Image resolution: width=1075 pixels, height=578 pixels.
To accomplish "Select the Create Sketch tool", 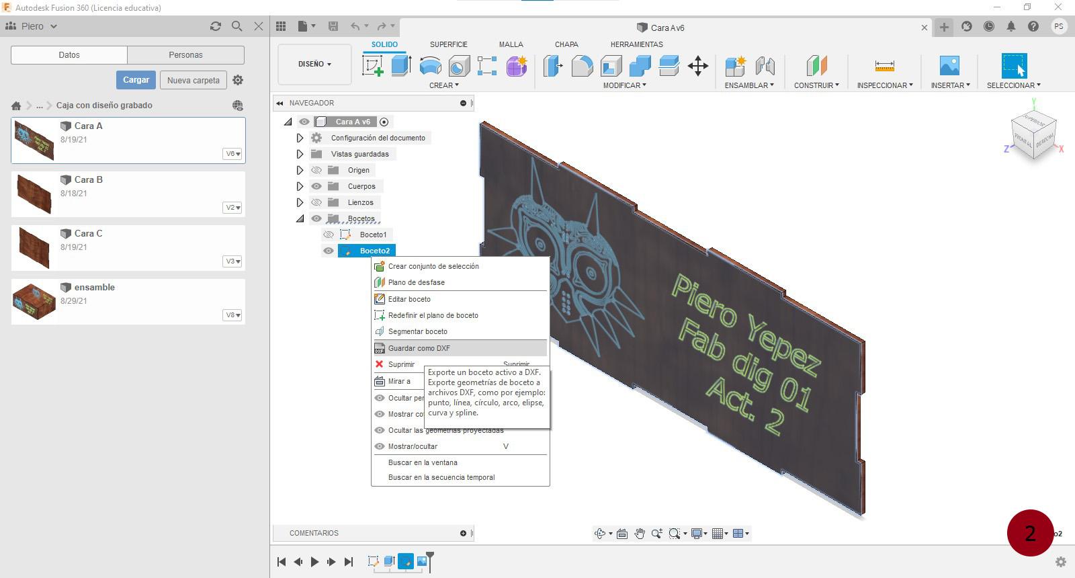I will tap(373, 66).
